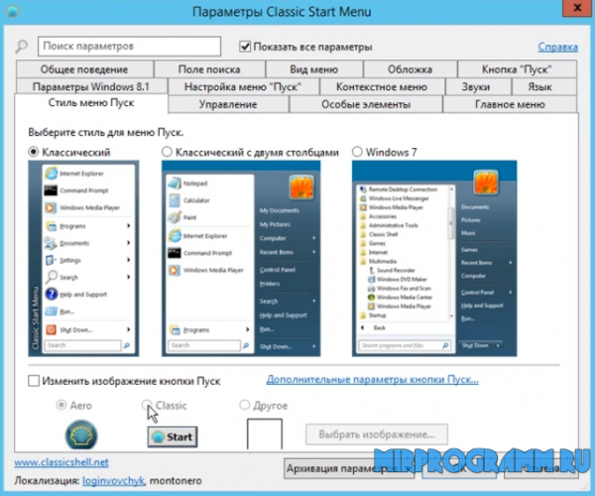This screenshot has width=595, height=496.
Task: Open Дополнительные параметры кнопки Пуск link
Action: click(x=372, y=380)
